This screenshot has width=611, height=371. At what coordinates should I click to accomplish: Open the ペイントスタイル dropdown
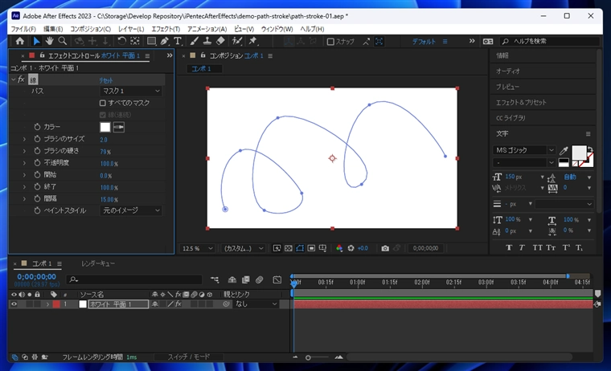point(130,210)
